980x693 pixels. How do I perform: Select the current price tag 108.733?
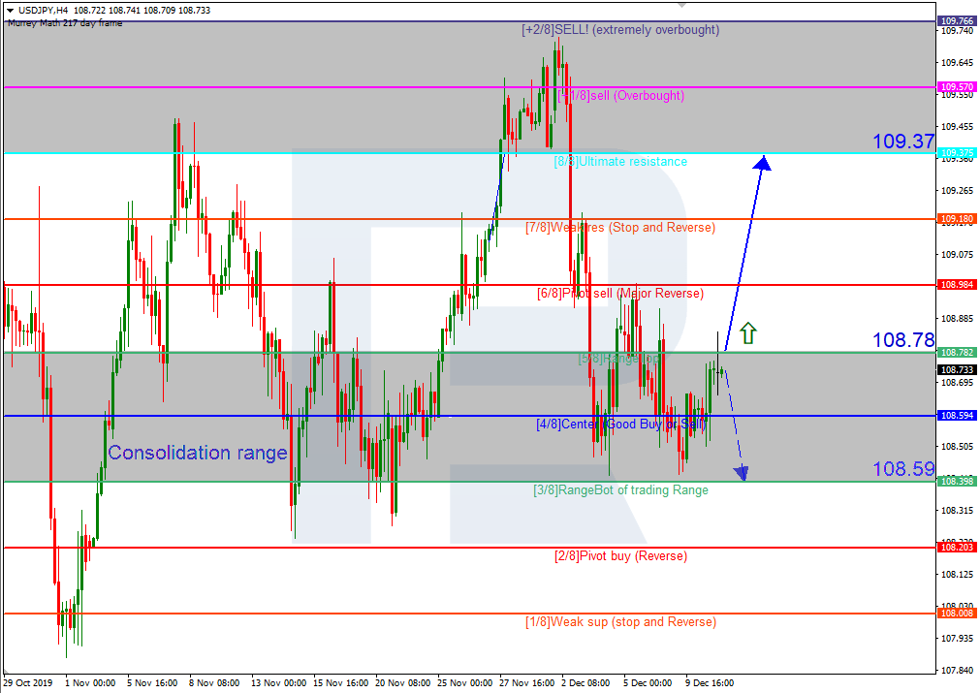(957, 369)
